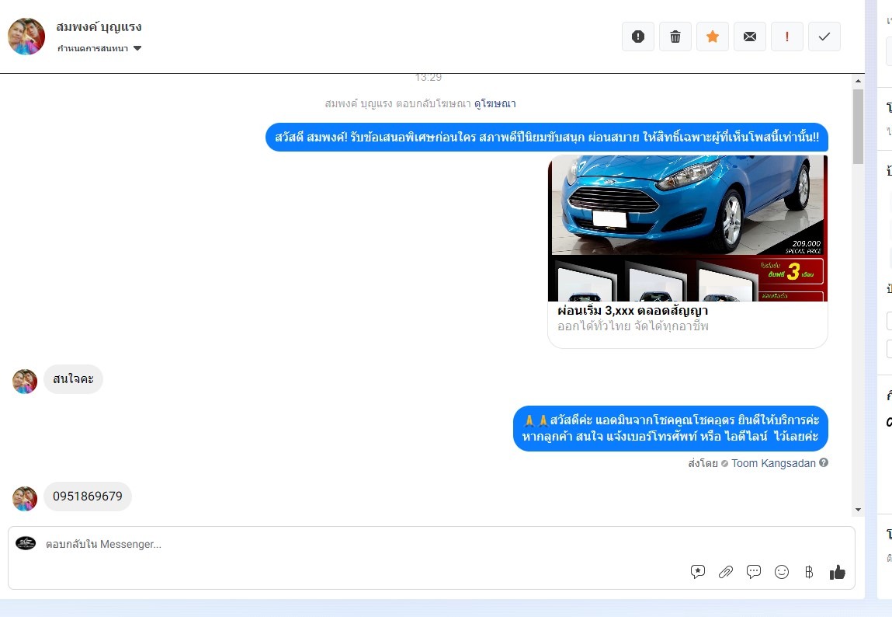The width and height of the screenshot is (892, 617).
Task: Click the chat scrollbar thumb
Action: coord(858,127)
